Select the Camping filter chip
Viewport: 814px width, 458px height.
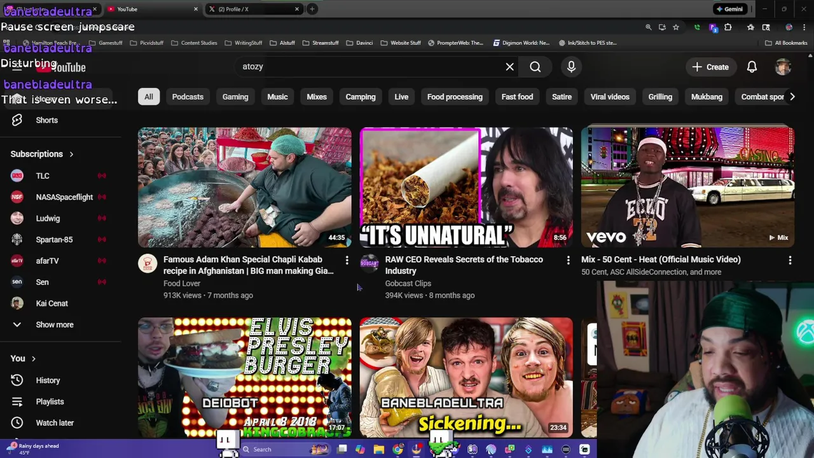pos(361,97)
